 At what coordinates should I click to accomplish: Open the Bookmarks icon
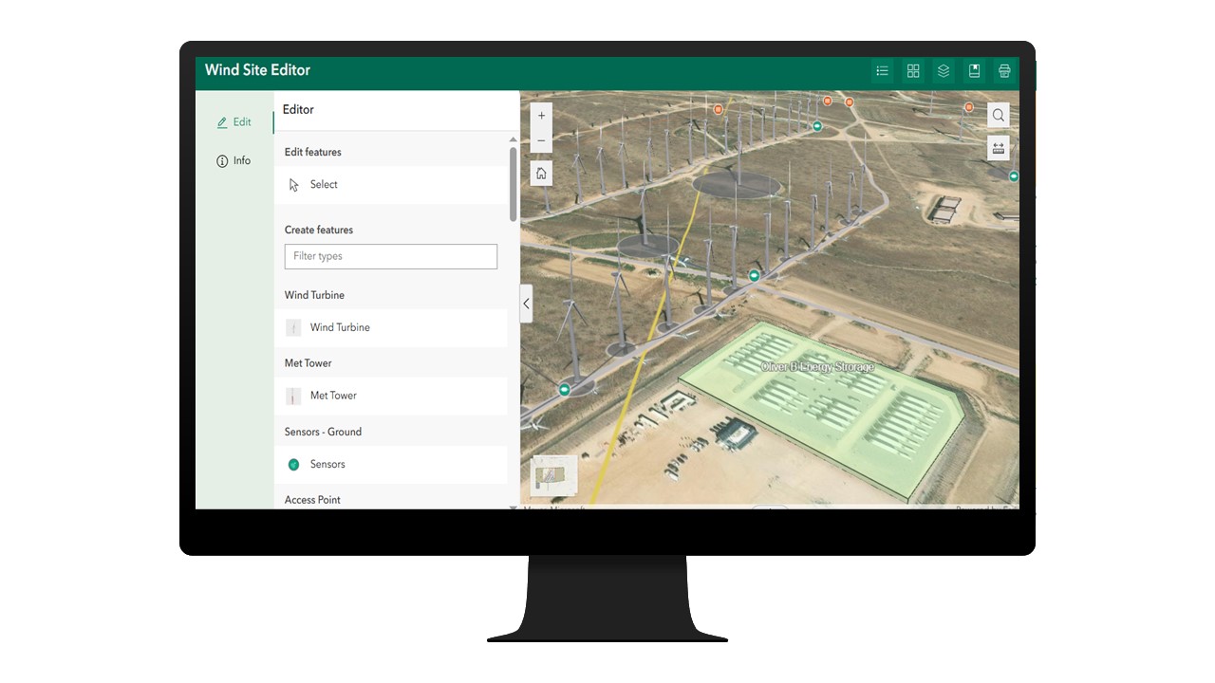[973, 70]
